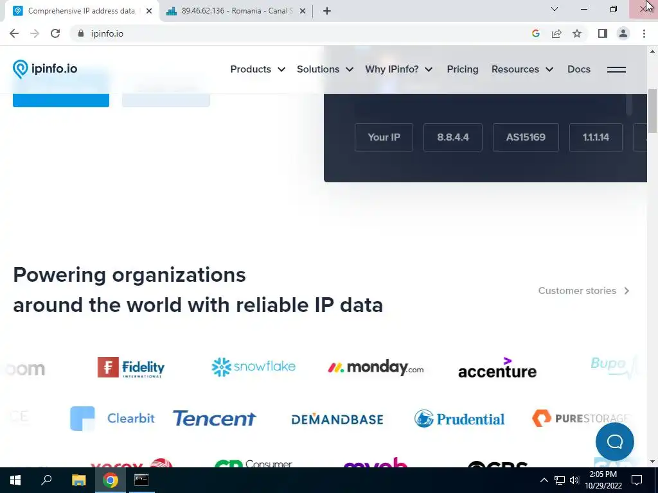Click the Clearbit logo
The image size is (658, 493).
(x=112, y=419)
